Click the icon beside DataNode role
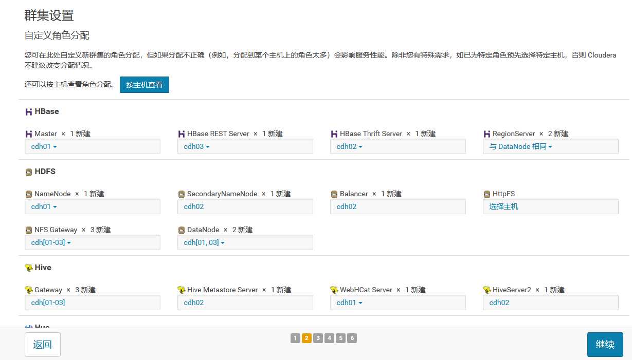This screenshot has height=360, width=632. pyautogui.click(x=182, y=230)
